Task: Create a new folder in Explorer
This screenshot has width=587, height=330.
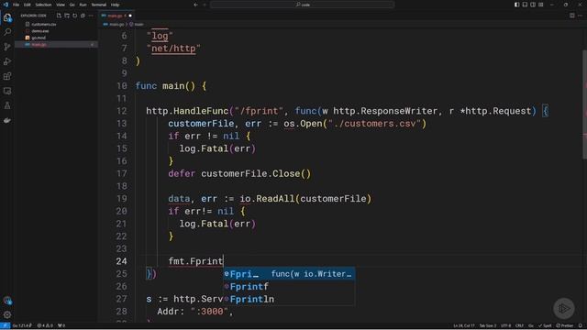Action: [x=67, y=16]
